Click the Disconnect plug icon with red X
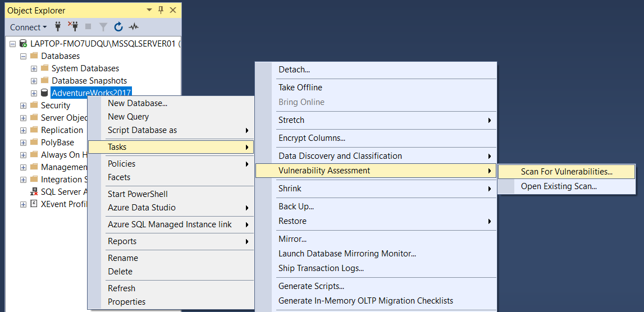 [x=72, y=27]
